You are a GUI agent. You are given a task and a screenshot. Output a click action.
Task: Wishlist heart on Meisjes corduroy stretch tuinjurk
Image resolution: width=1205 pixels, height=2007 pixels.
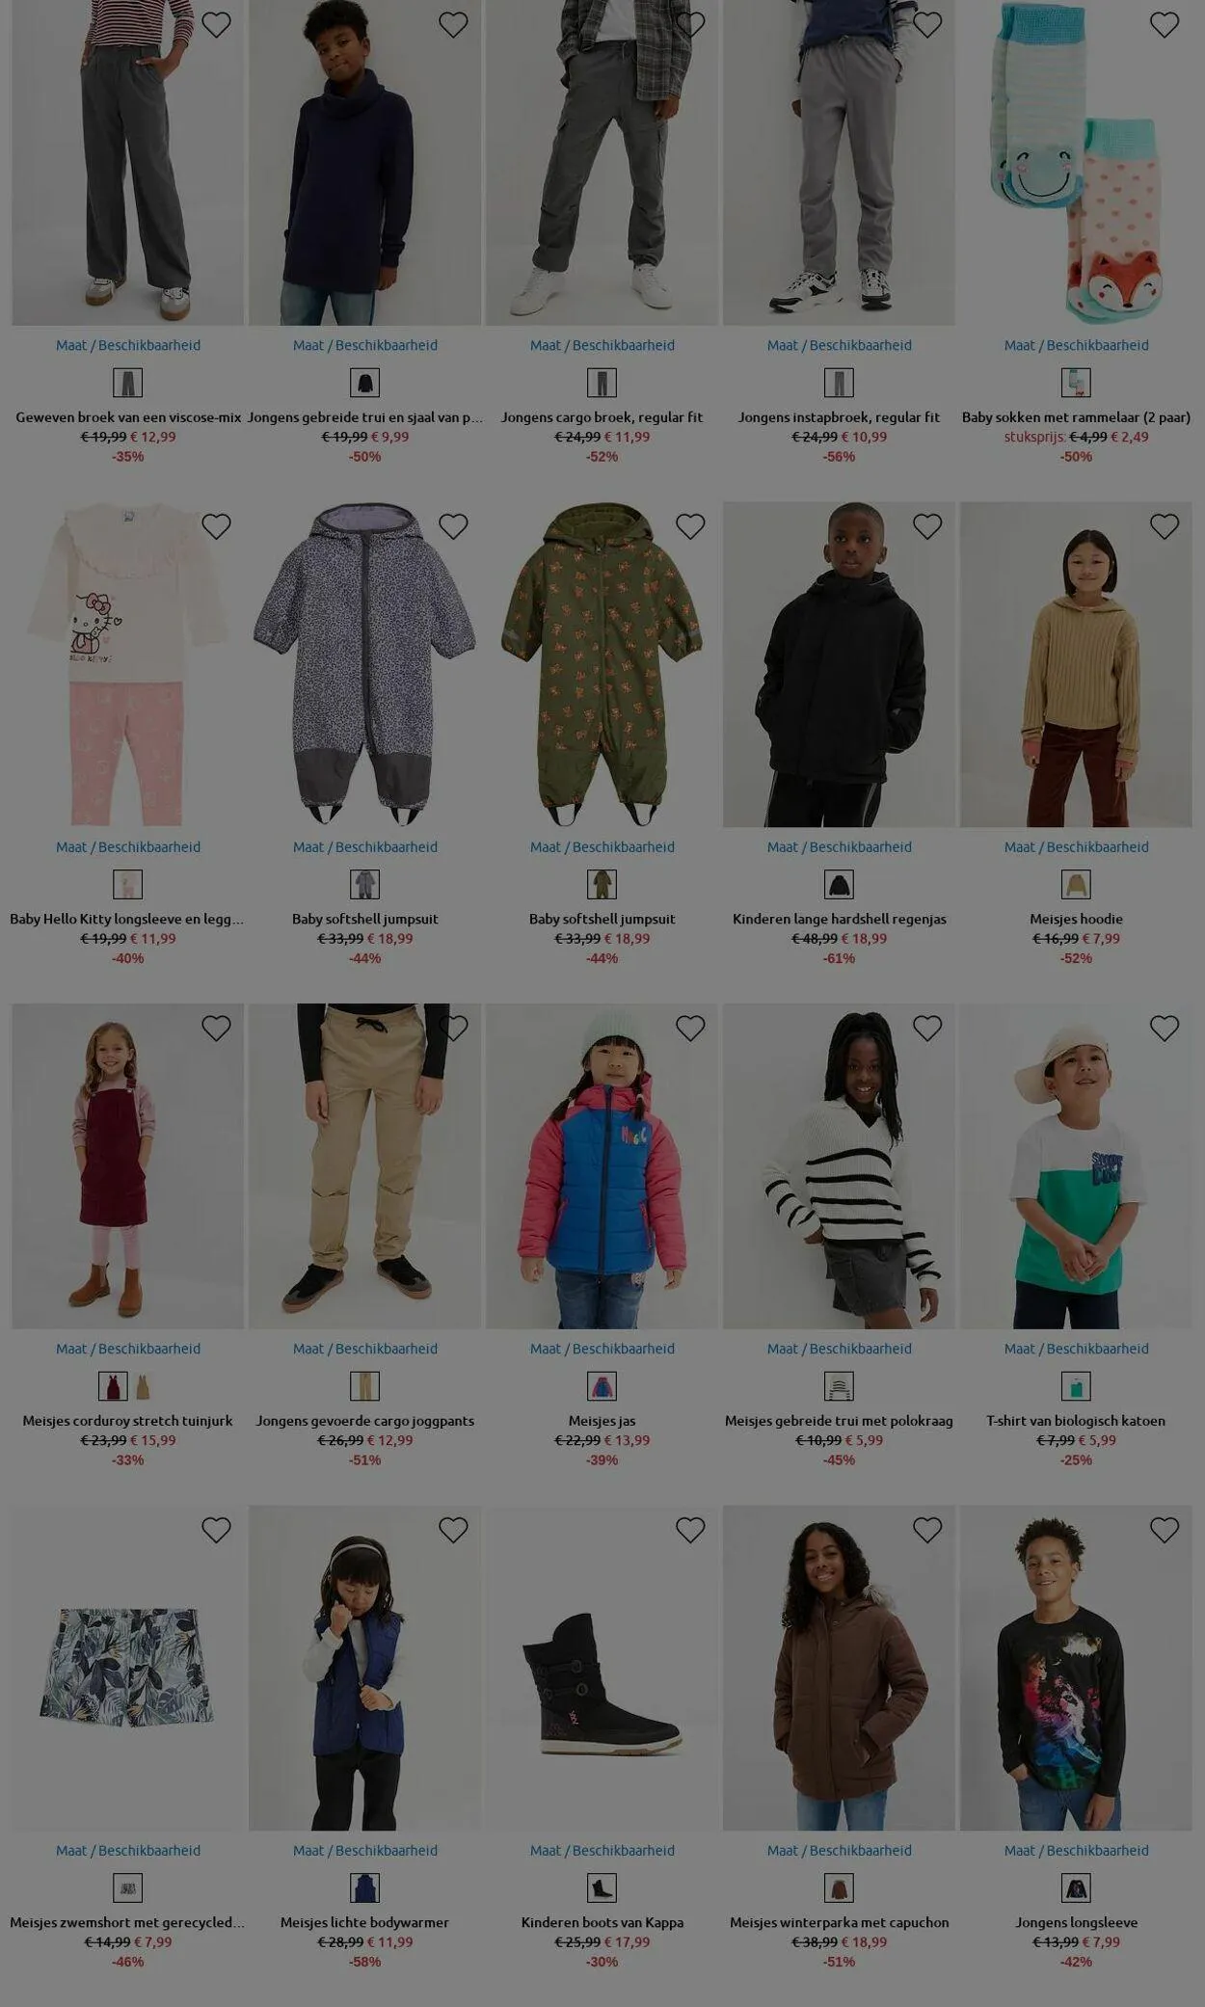pos(216,1029)
